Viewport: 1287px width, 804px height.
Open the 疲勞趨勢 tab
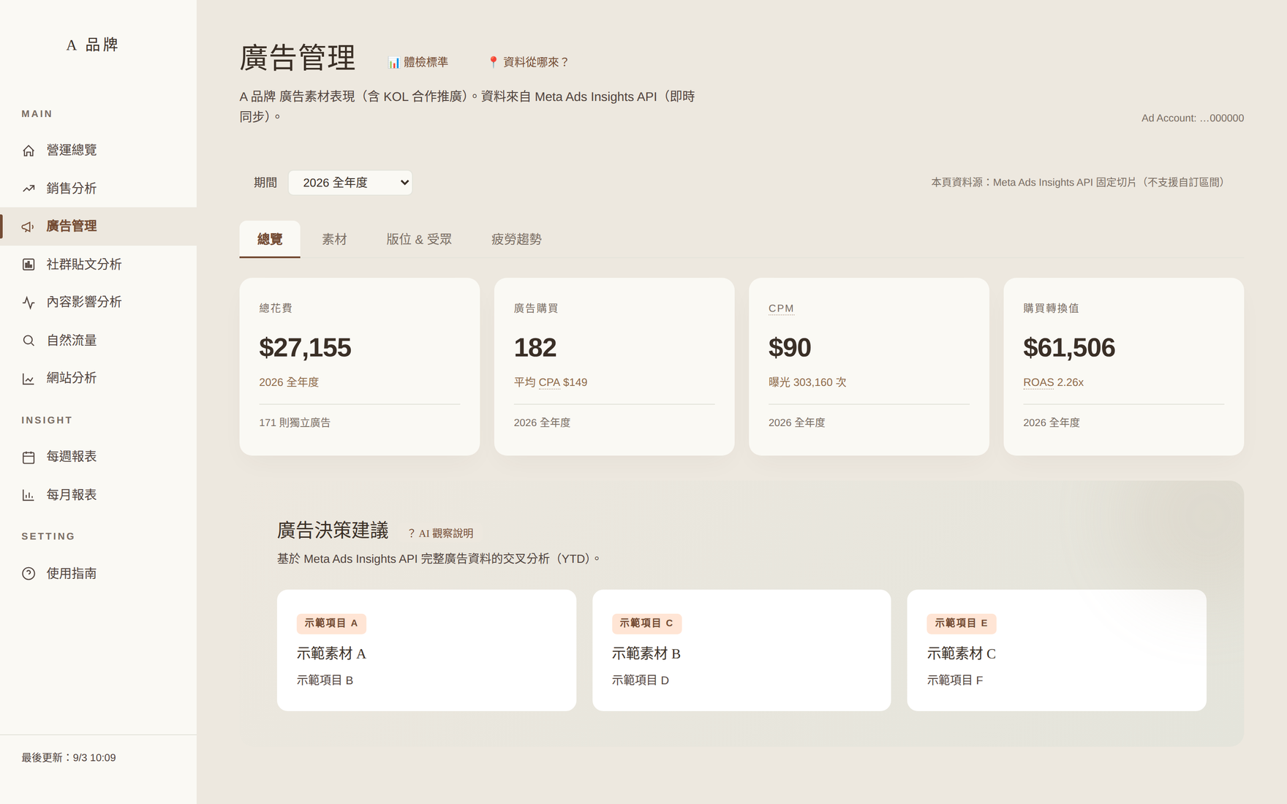[x=516, y=239]
